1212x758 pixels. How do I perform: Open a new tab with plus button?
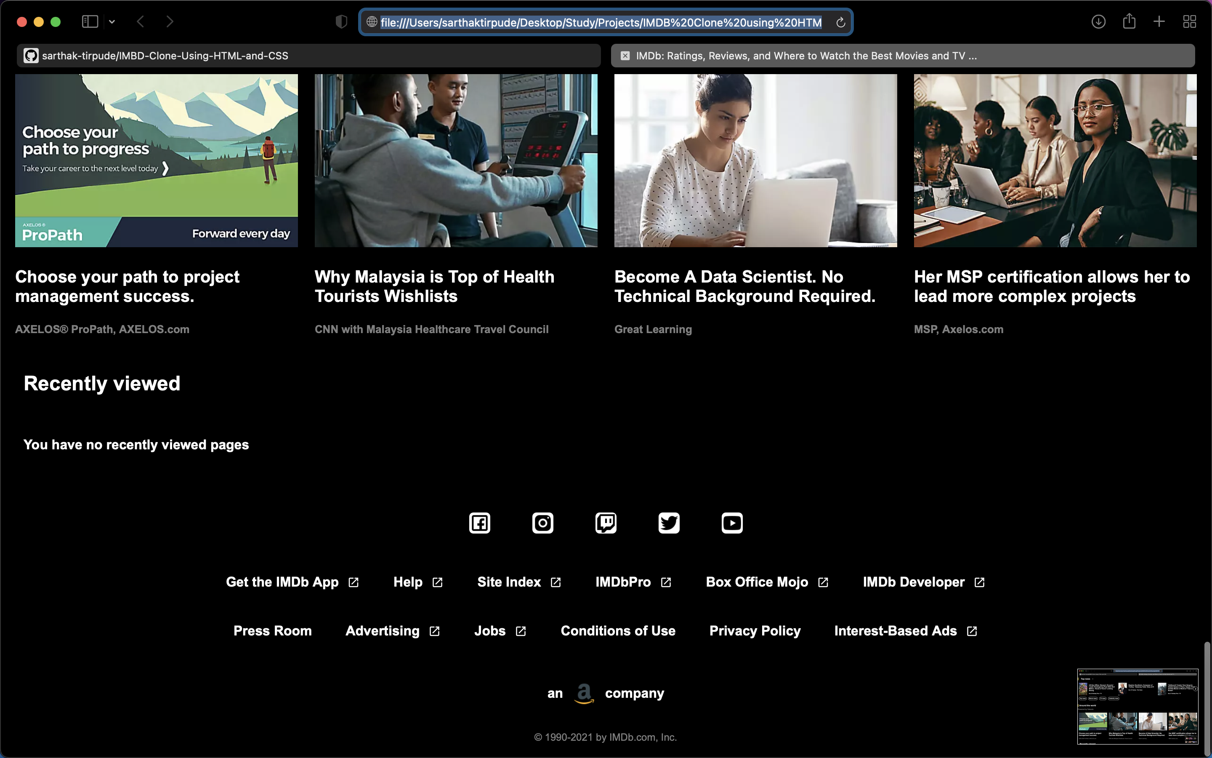pyautogui.click(x=1159, y=21)
